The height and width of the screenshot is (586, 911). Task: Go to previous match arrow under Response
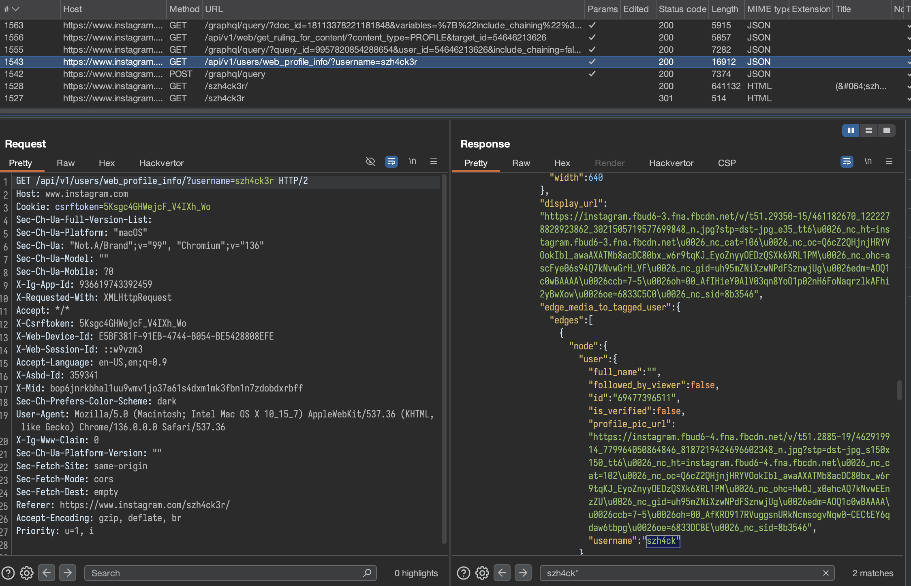[502, 573]
